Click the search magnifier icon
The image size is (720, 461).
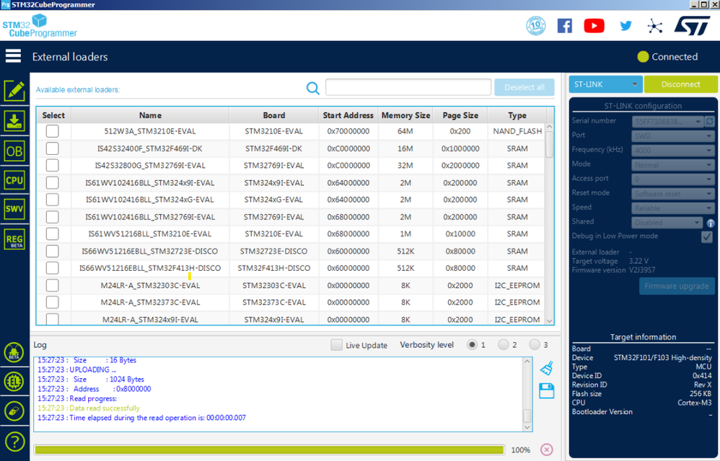[x=312, y=88]
